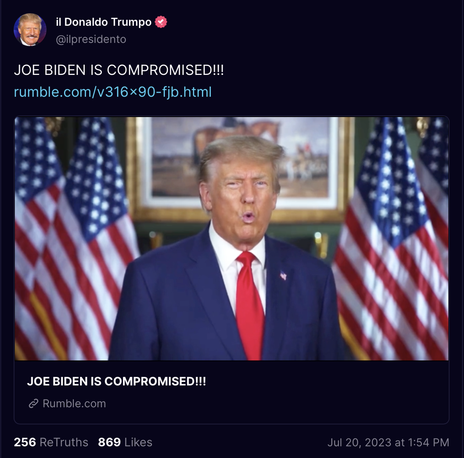The image size is (464, 458).
Task: Click the flag lapel pin in the thumbnail
Action: 283,276
